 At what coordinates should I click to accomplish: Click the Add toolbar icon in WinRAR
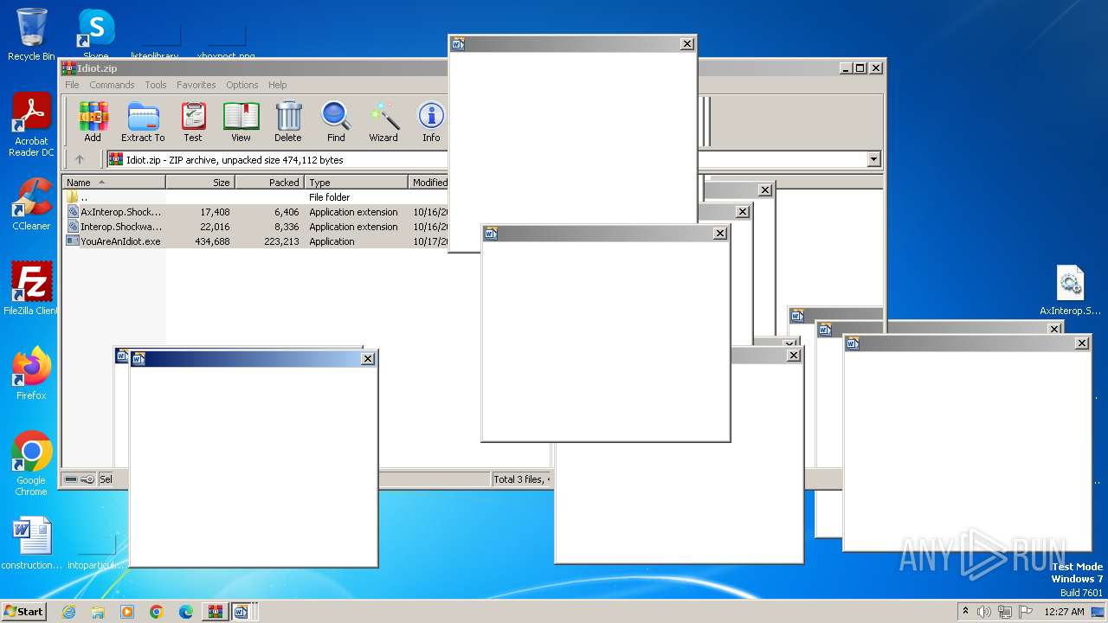pyautogui.click(x=93, y=121)
